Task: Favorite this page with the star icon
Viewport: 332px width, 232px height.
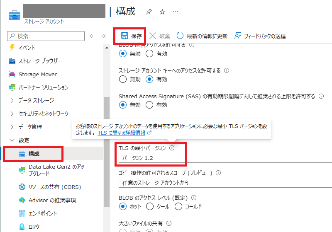Action: (162, 12)
